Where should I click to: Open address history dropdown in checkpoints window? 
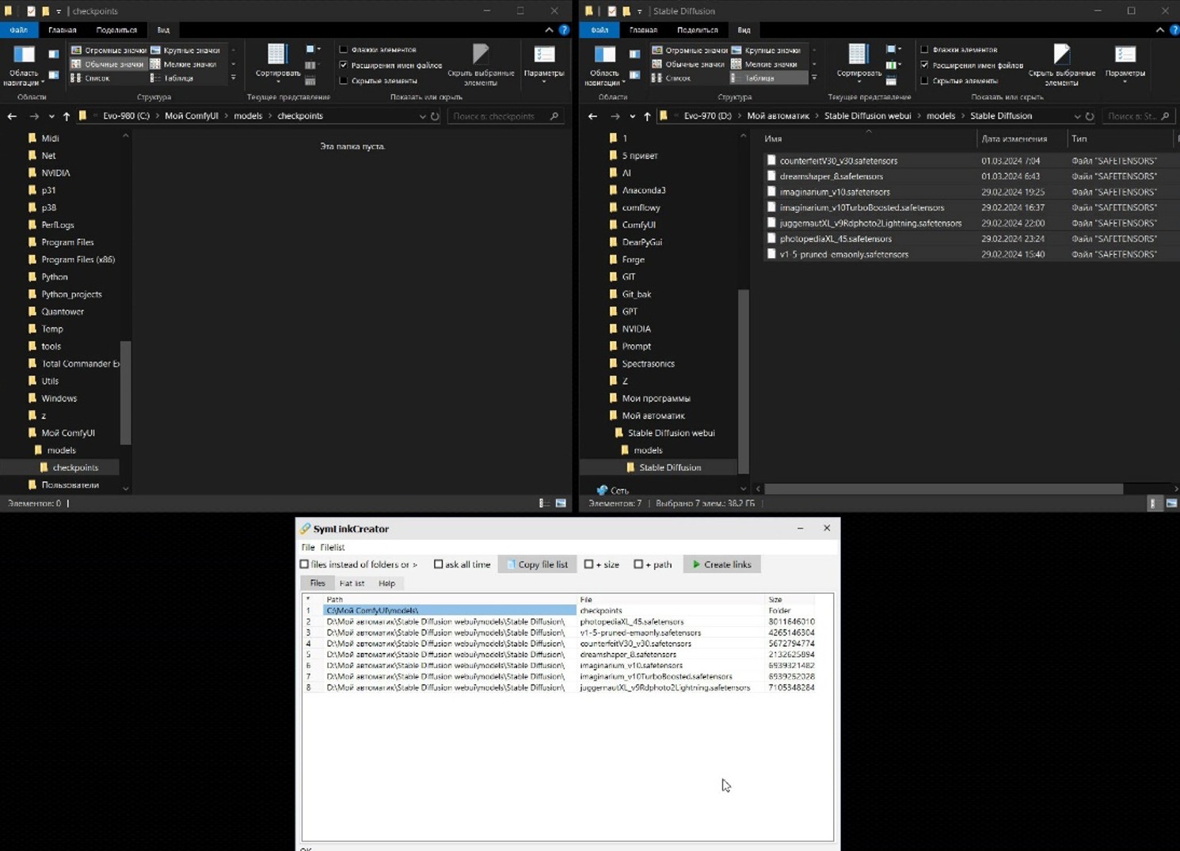(x=422, y=116)
